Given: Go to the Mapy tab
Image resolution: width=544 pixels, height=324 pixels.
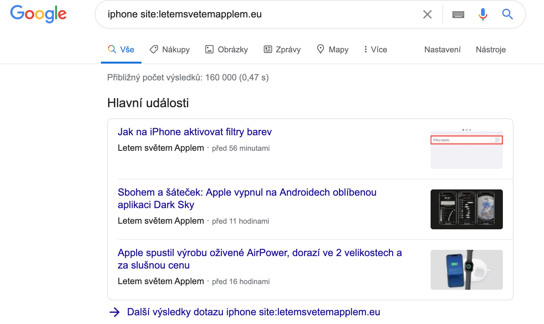Looking at the screenshot, I should click(332, 50).
